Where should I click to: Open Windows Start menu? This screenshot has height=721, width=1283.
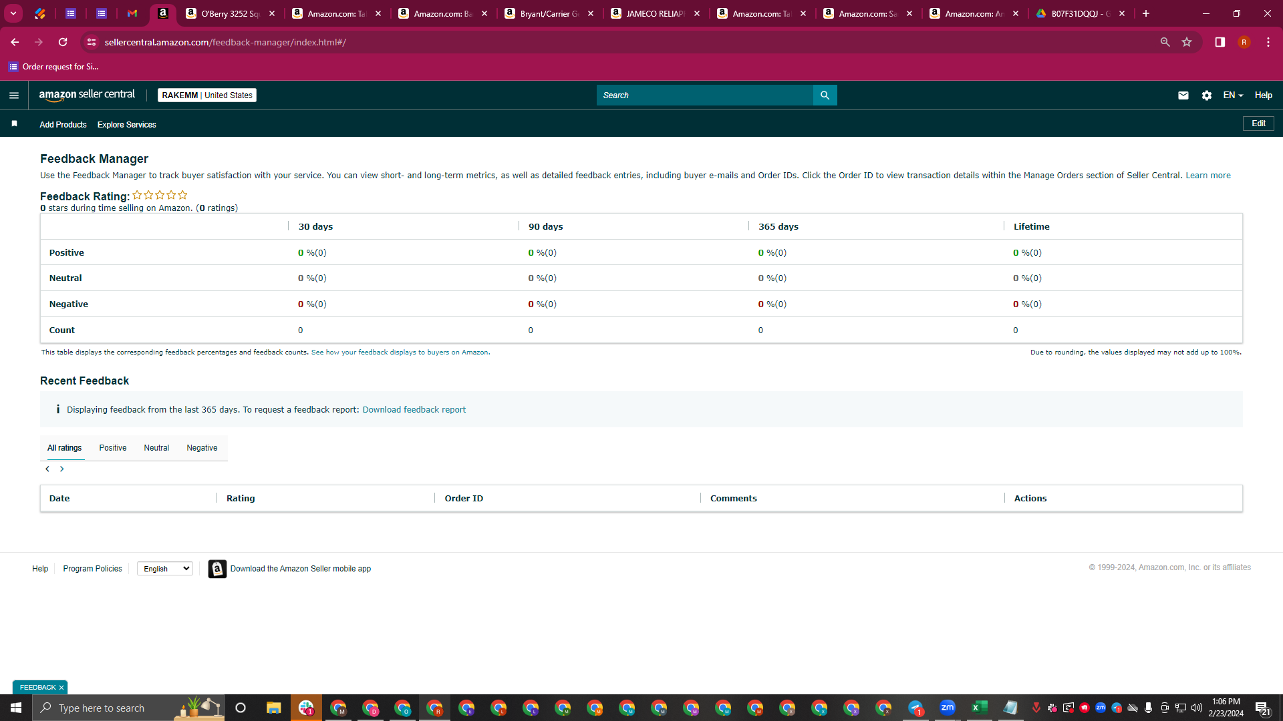coord(16,708)
